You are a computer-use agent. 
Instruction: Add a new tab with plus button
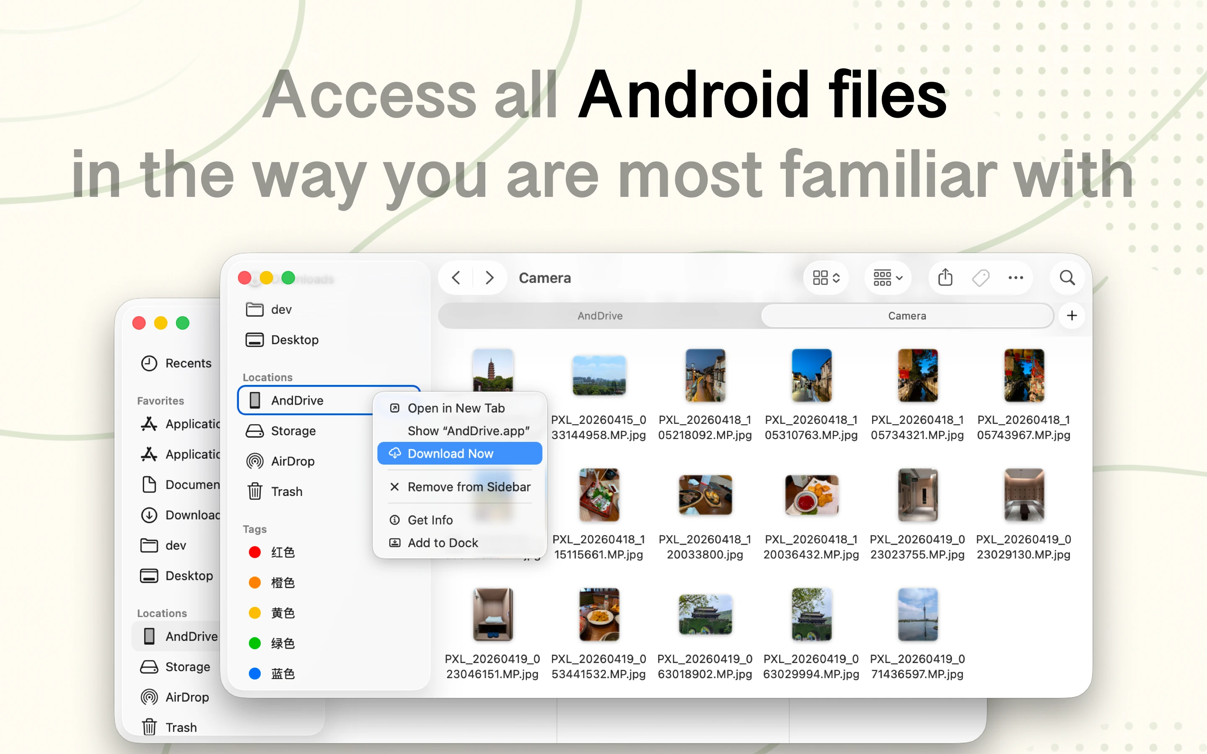pos(1072,316)
